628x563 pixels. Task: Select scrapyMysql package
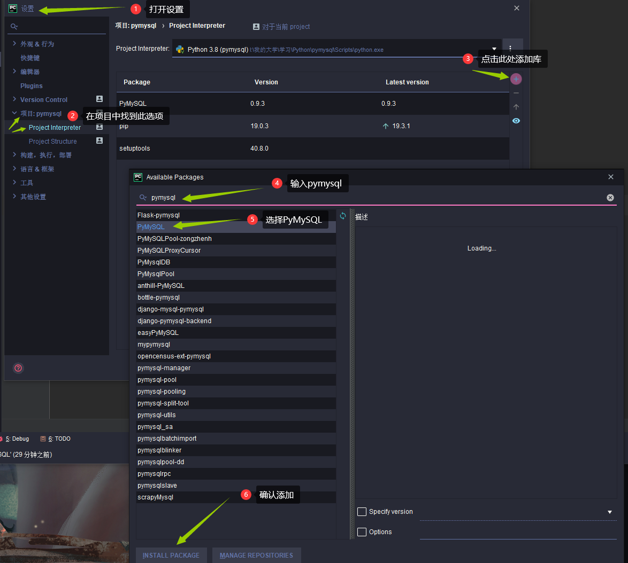236,497
